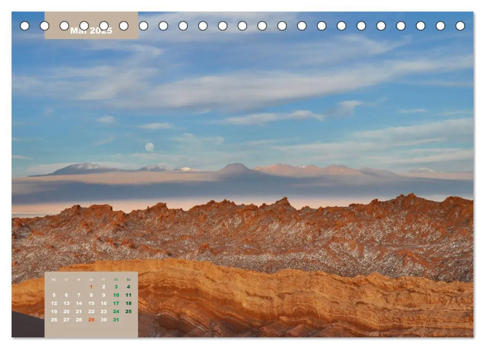Select the green 'Sa' weekday header
The width and height of the screenshot is (485, 349).
[x=116, y=280]
